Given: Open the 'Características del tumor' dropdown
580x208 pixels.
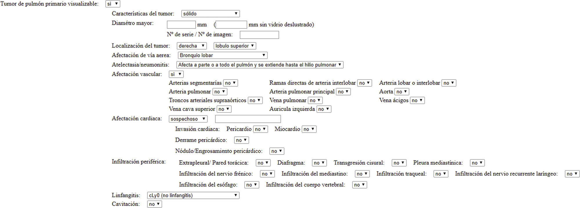Looking at the screenshot, I should pyautogui.click(x=210, y=14).
